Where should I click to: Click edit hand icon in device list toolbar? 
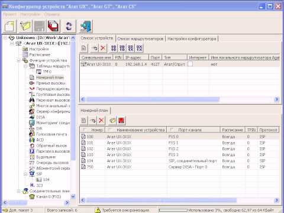[x=95, y=48]
